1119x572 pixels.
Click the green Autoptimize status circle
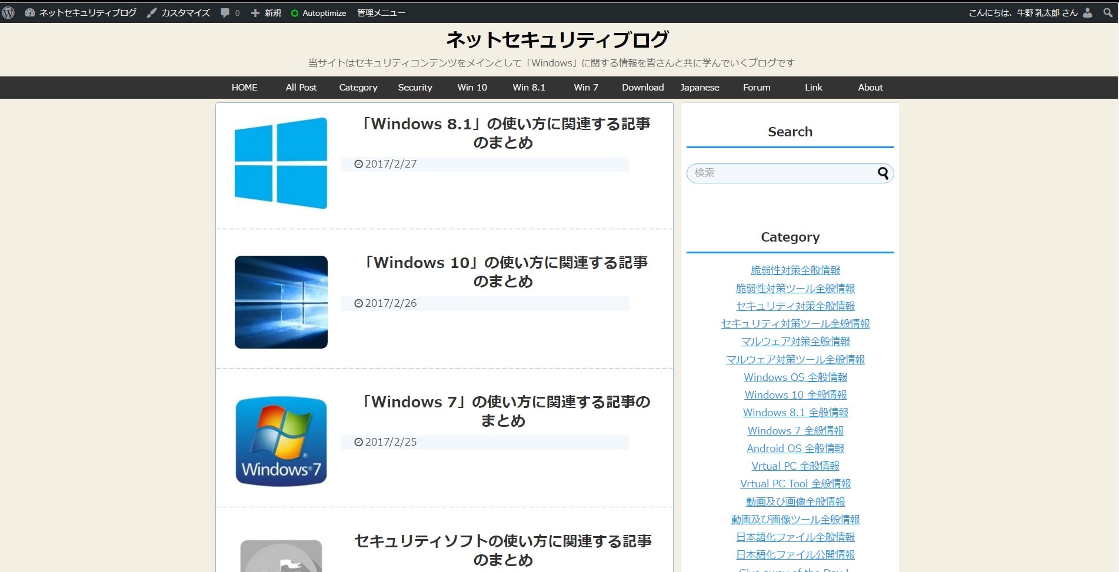pyautogui.click(x=295, y=13)
